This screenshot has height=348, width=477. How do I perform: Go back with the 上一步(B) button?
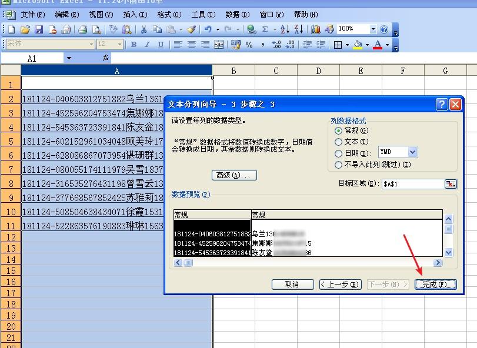[341, 285]
